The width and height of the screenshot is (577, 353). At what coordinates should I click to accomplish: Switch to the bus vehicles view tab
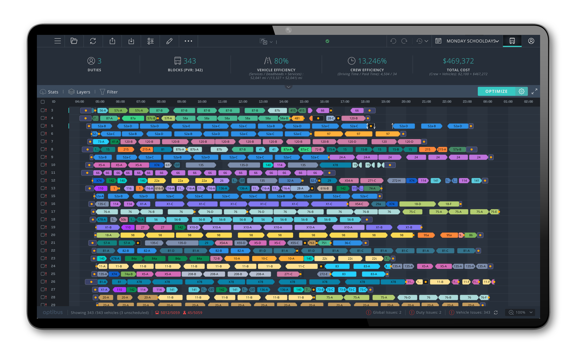512,41
